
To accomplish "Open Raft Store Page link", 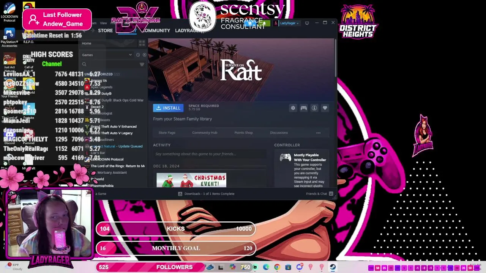I will tap(167, 133).
